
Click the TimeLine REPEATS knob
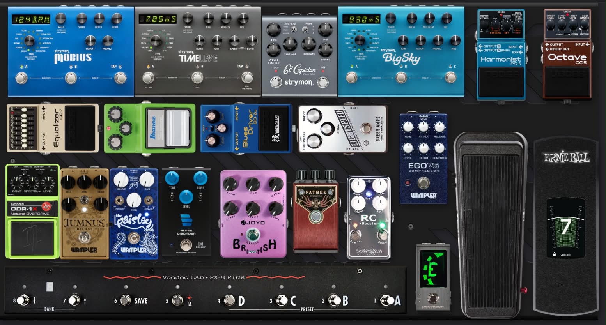[x=226, y=18]
